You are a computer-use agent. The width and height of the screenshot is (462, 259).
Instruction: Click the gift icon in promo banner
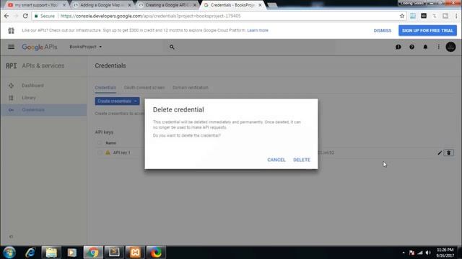click(x=12, y=30)
